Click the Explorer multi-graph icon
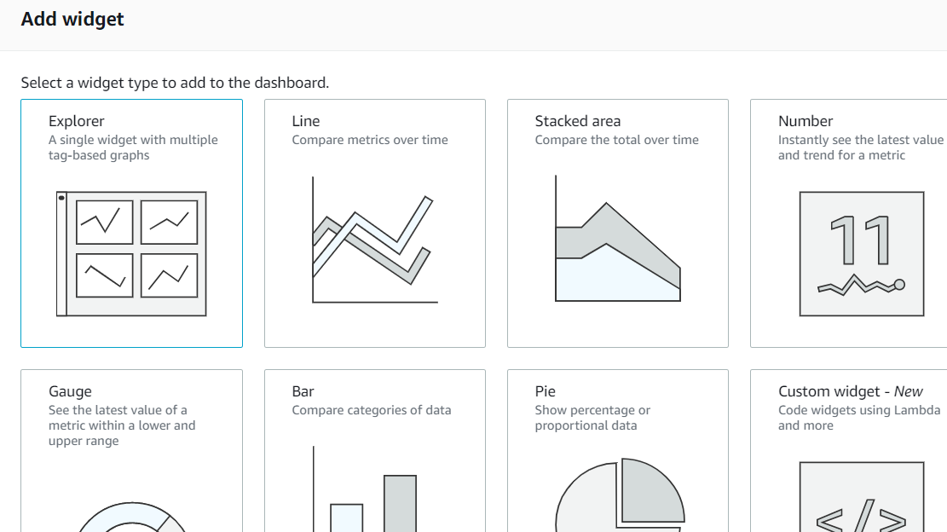Viewport: 947px width, 532px height. click(131, 253)
